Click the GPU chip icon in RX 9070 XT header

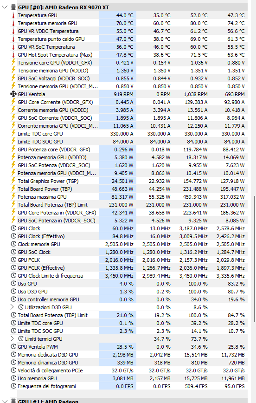[13, 7]
